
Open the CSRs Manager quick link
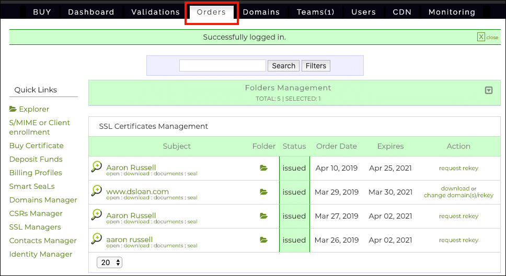pyautogui.click(x=36, y=213)
